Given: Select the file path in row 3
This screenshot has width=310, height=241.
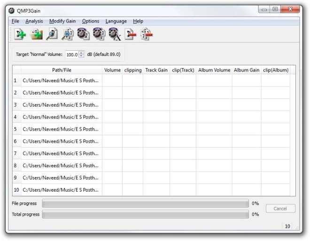Looking at the screenshot, I should 62,105.
